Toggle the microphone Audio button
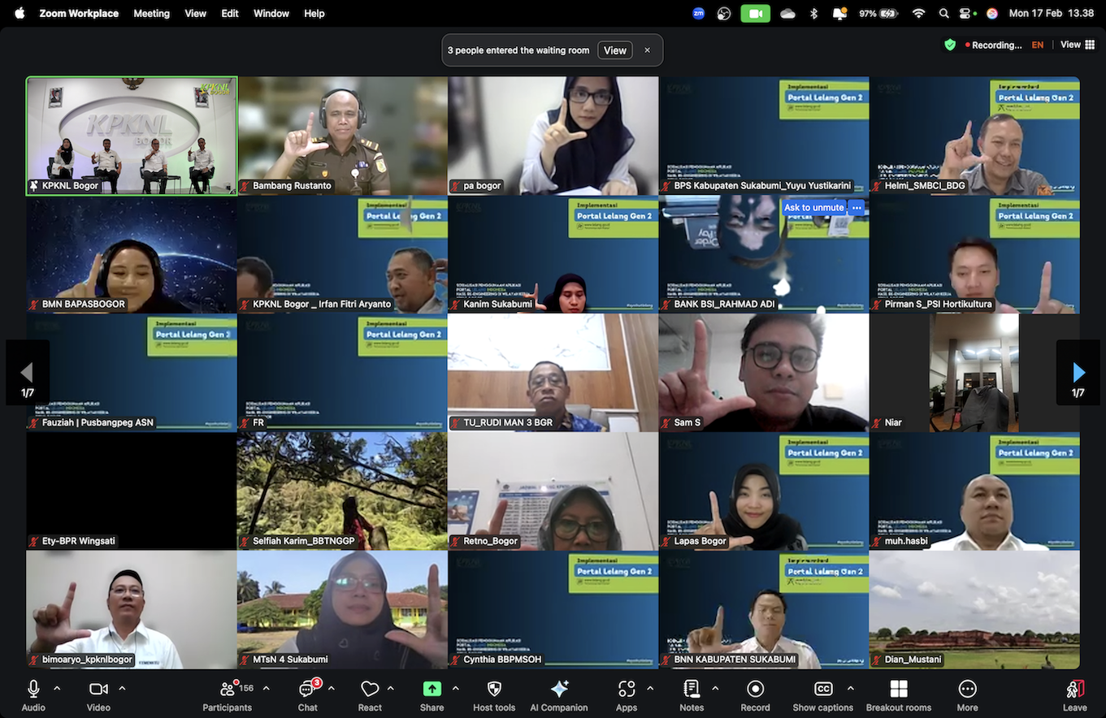The height and width of the screenshot is (718, 1106). coord(33,696)
